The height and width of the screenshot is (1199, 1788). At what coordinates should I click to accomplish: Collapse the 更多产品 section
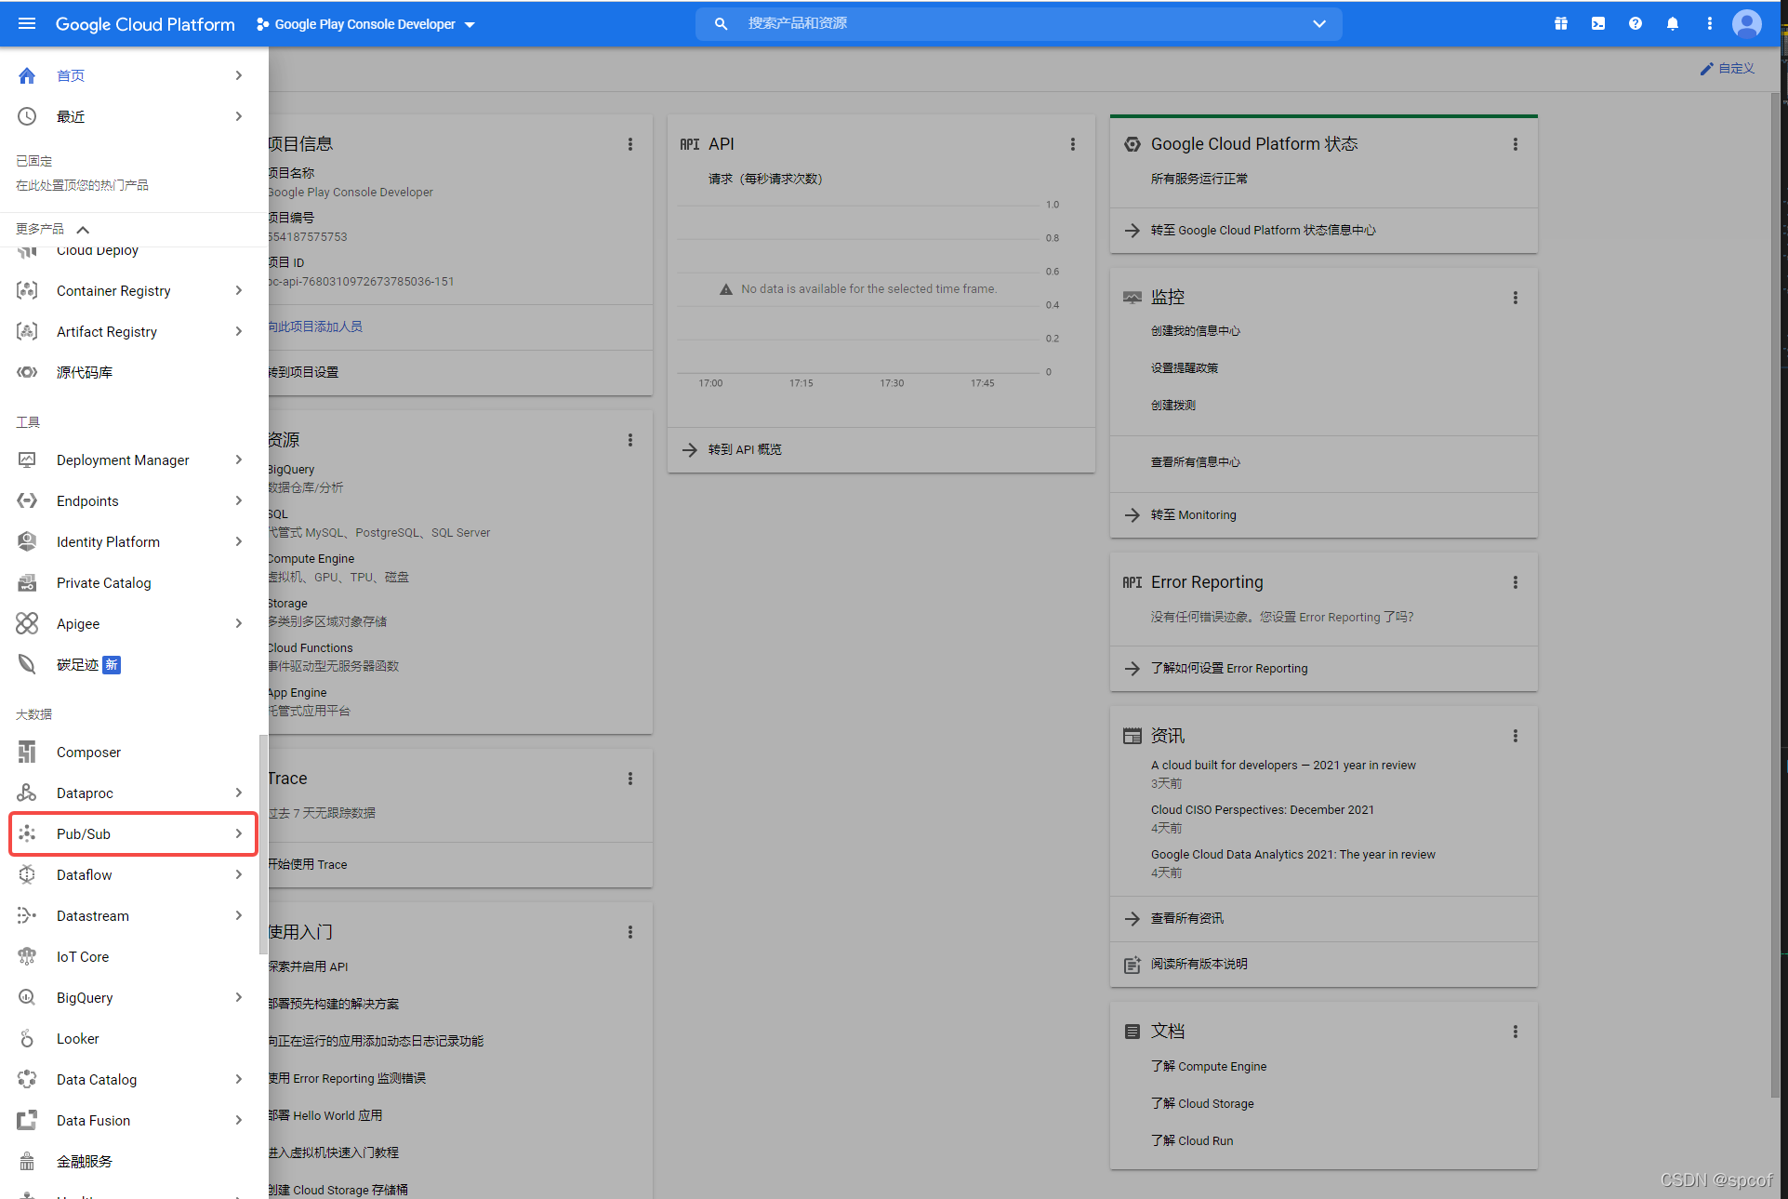(x=83, y=230)
